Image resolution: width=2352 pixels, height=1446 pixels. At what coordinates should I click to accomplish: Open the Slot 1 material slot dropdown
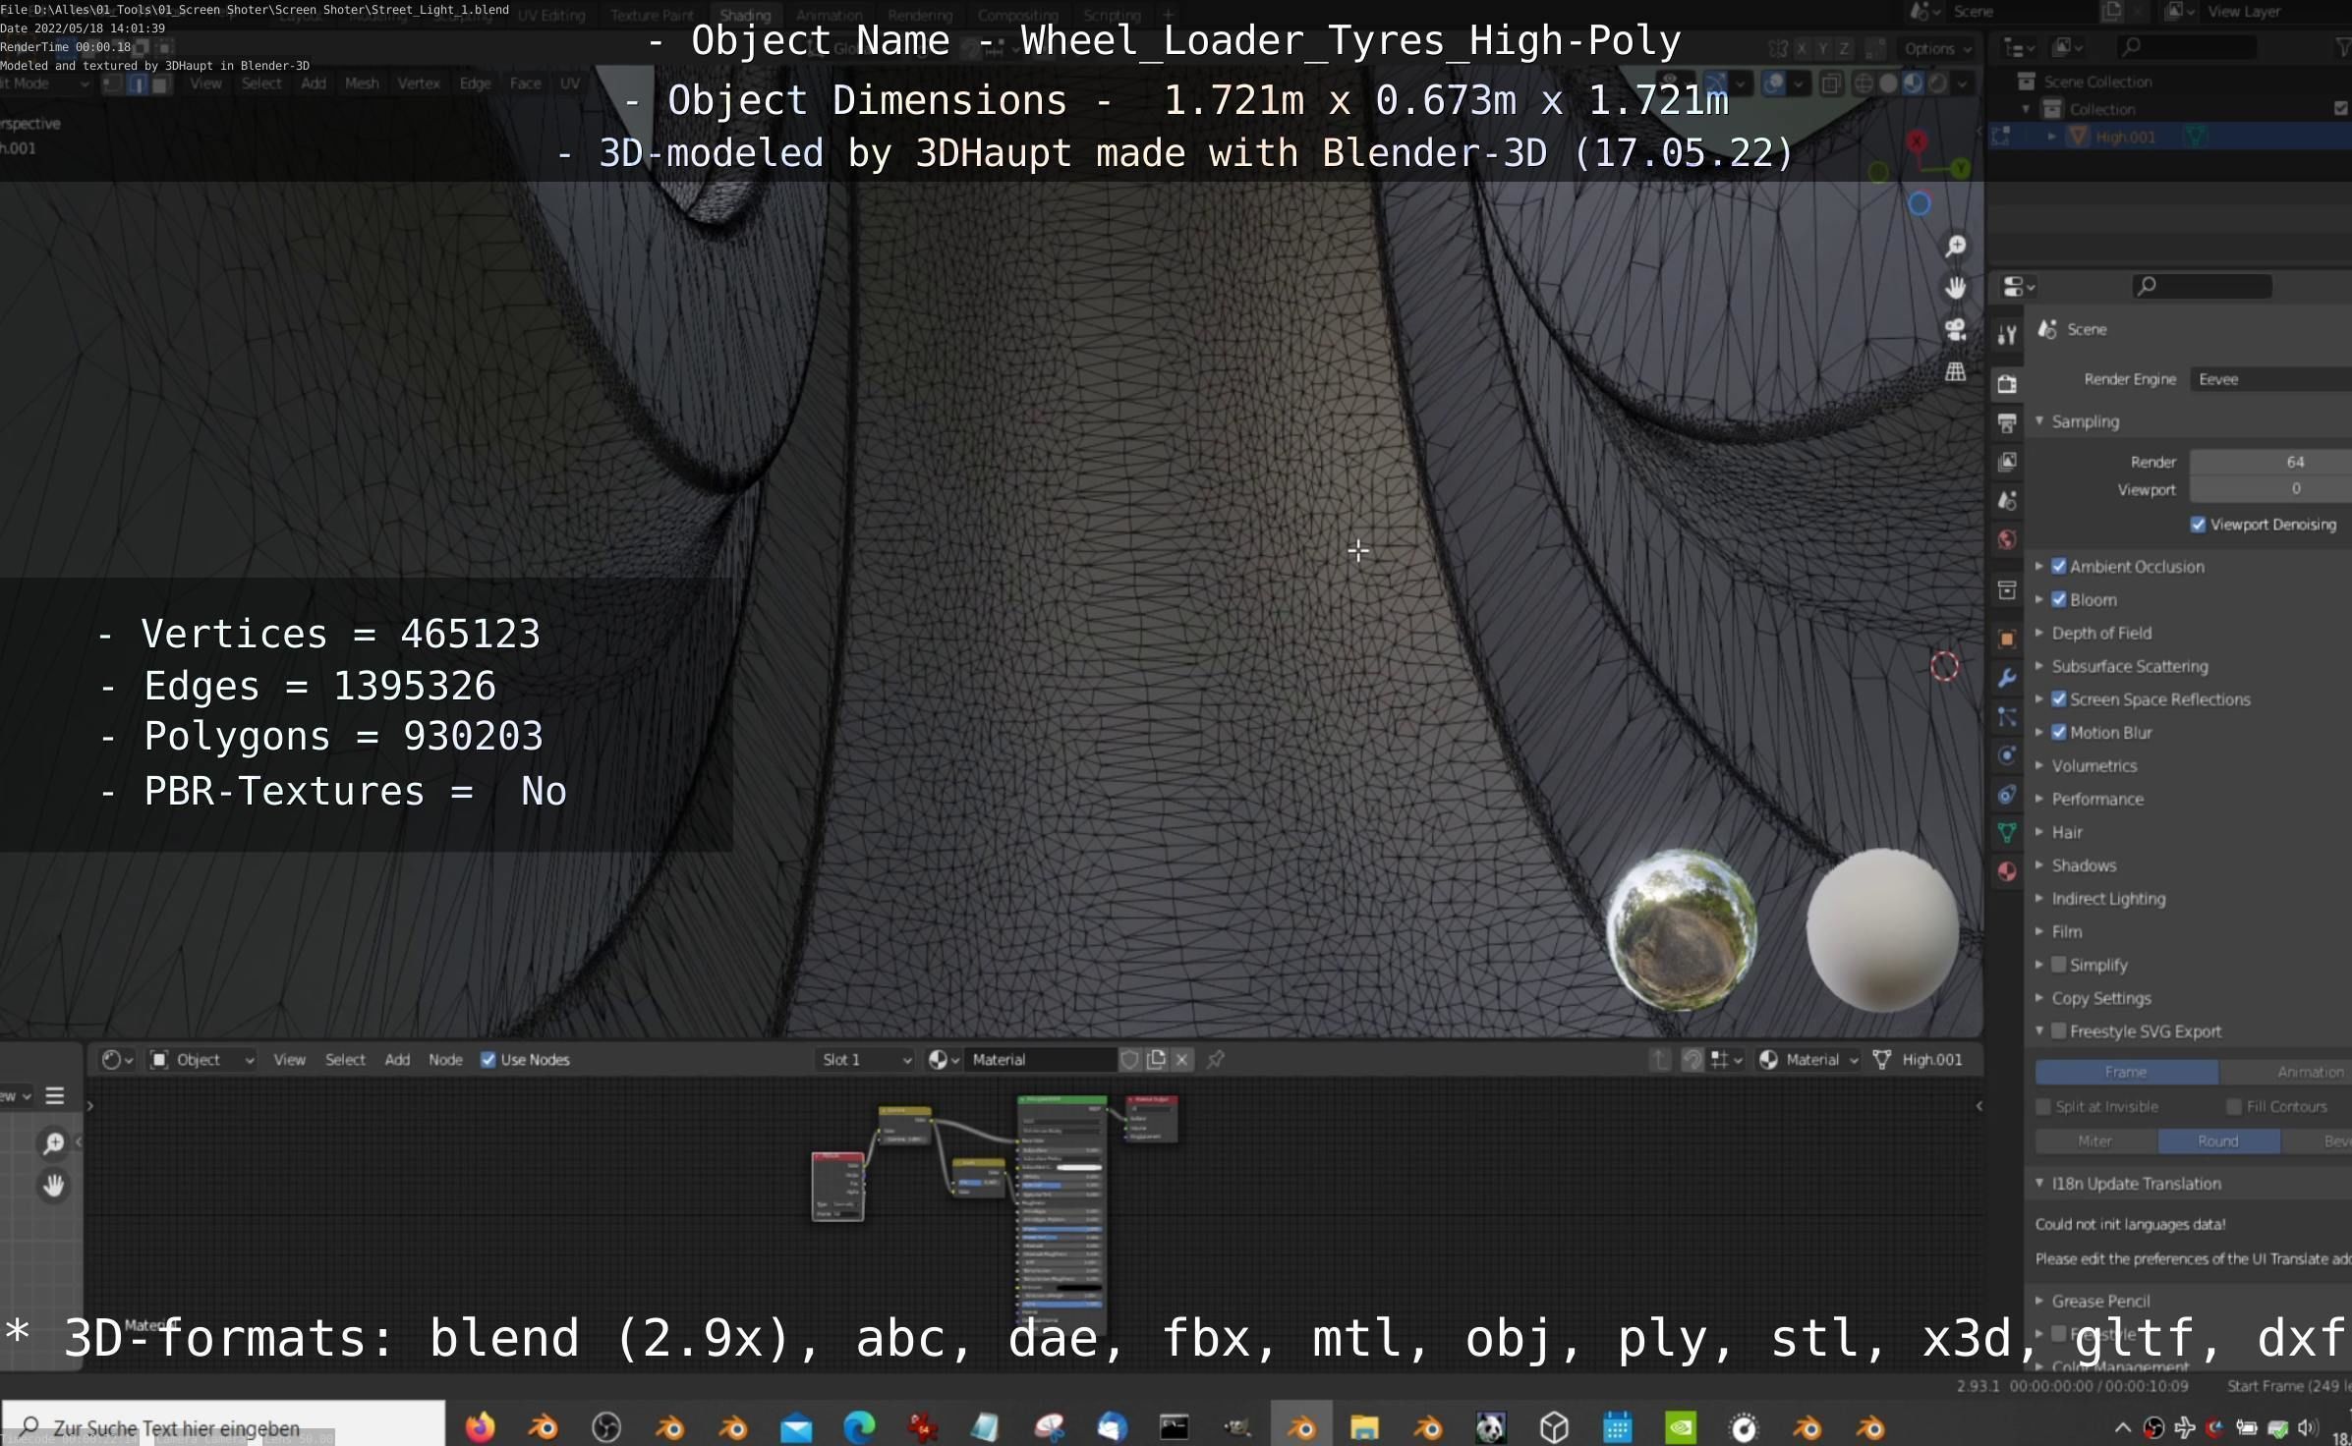tap(866, 1059)
